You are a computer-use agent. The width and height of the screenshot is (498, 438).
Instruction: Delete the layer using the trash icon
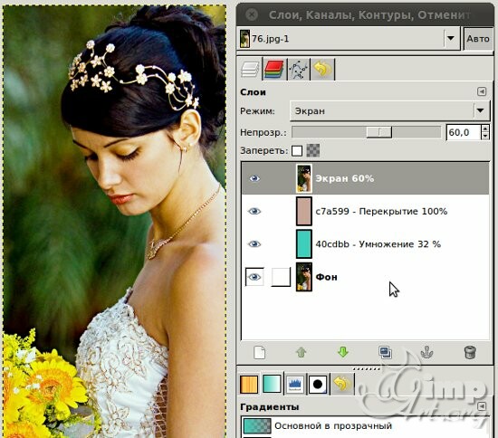click(470, 352)
